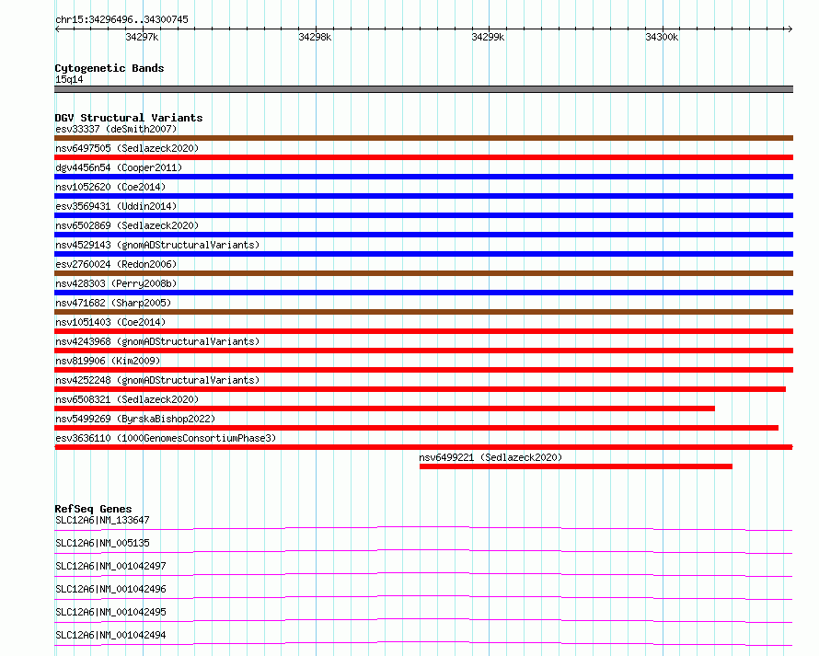Image resolution: width=819 pixels, height=656 pixels.
Task: Click the ruler's left arrowhead
Action: 58,29
